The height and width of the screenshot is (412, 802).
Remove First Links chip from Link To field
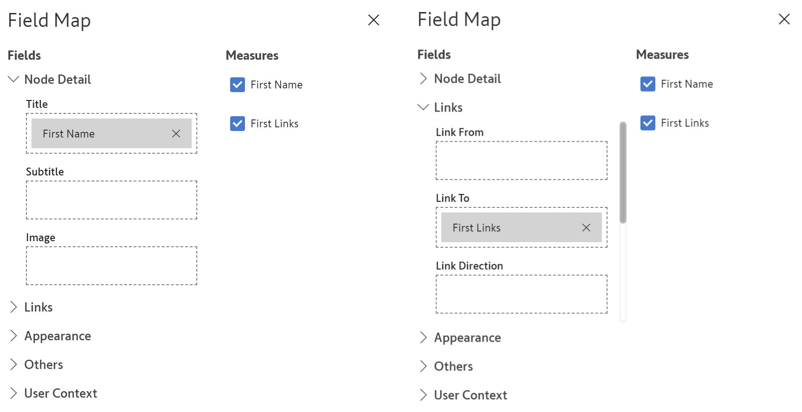586,228
